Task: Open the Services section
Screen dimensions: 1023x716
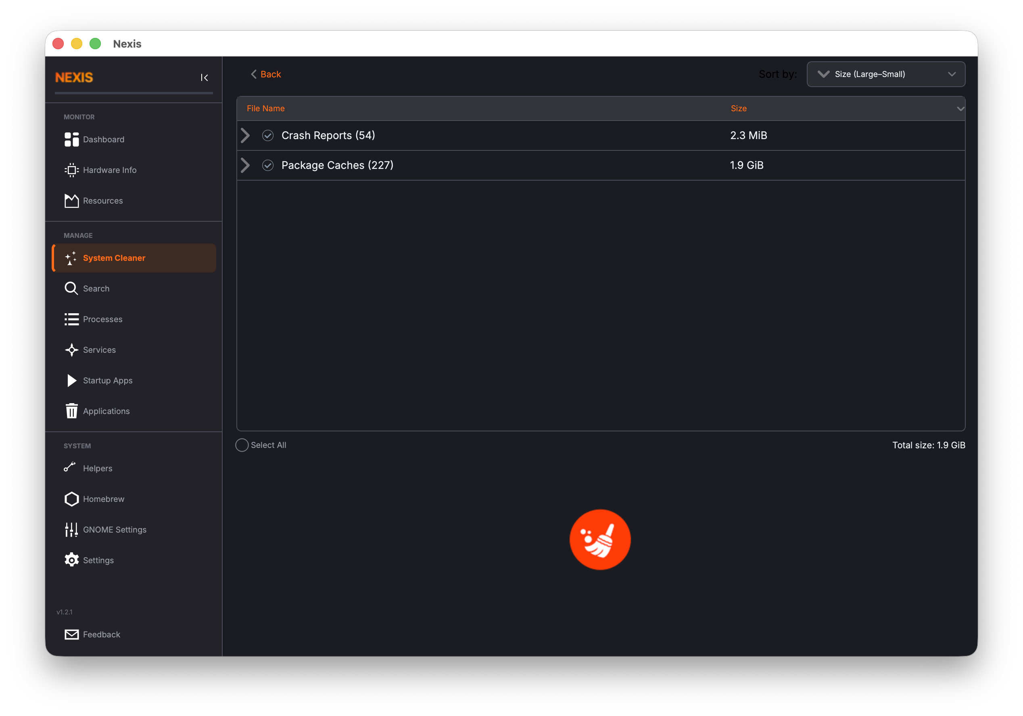Action: pyautogui.click(x=99, y=350)
